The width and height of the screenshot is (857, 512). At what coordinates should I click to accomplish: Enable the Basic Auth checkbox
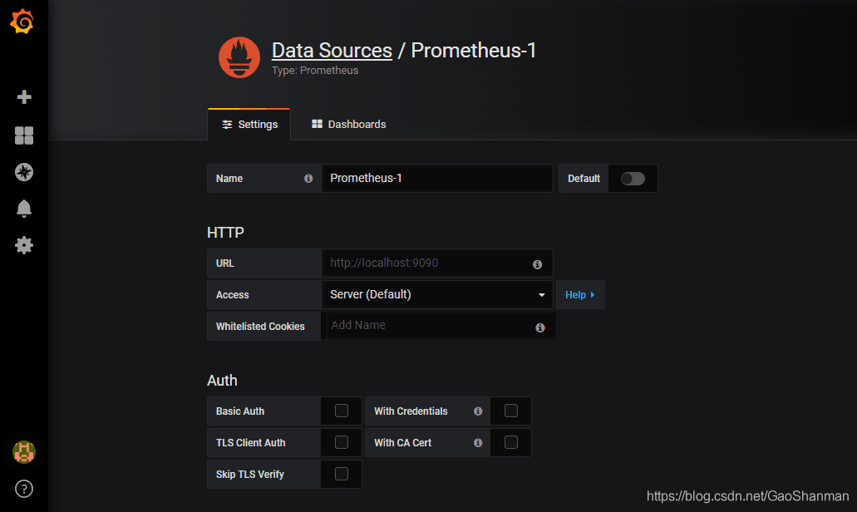342,411
